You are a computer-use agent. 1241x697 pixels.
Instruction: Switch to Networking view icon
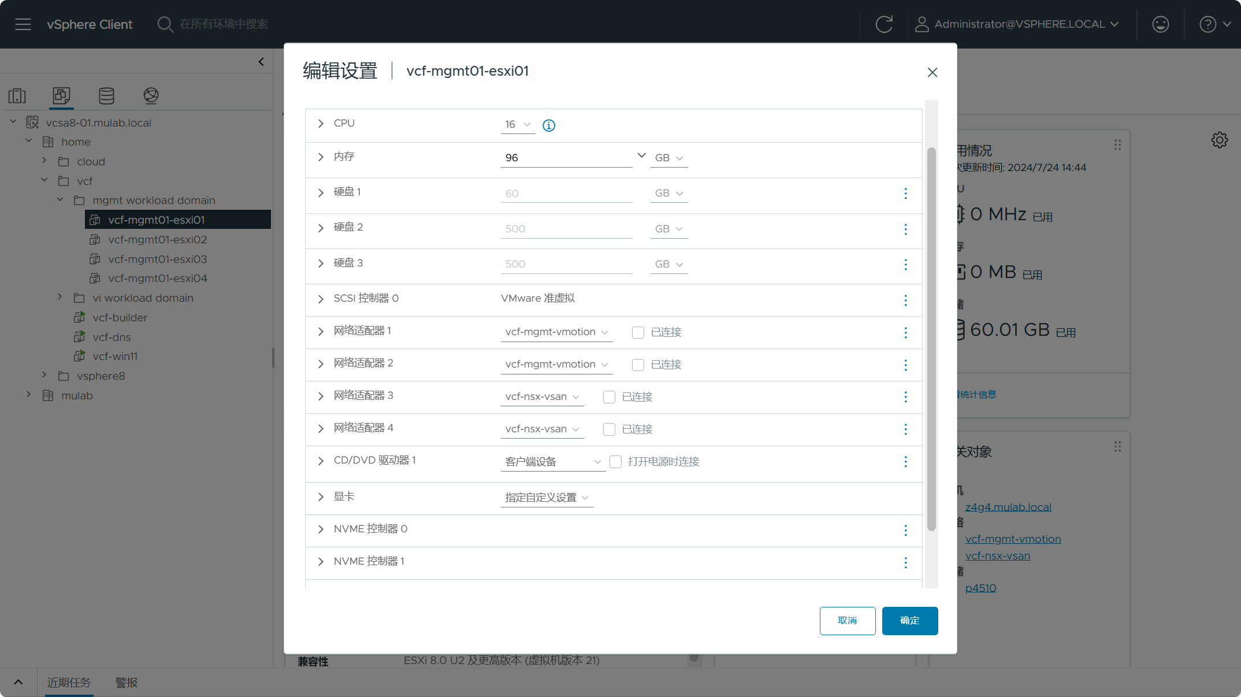(151, 95)
